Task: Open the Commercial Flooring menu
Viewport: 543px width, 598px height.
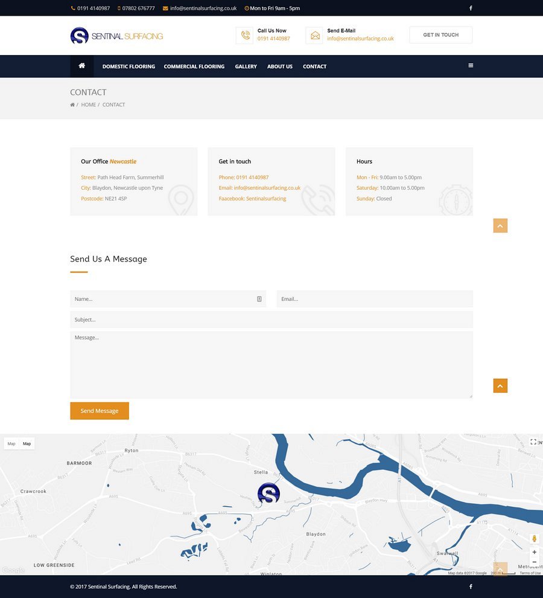Action: (194, 66)
